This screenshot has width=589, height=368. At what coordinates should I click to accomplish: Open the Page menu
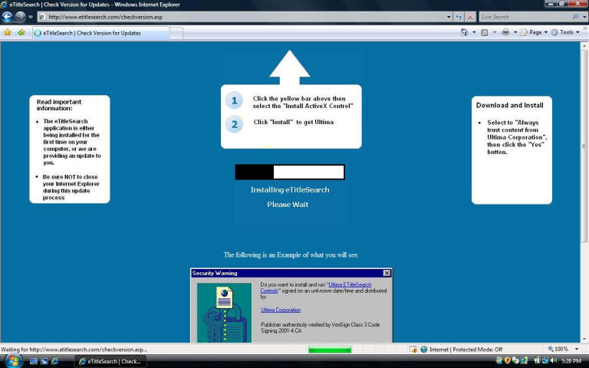coord(535,32)
